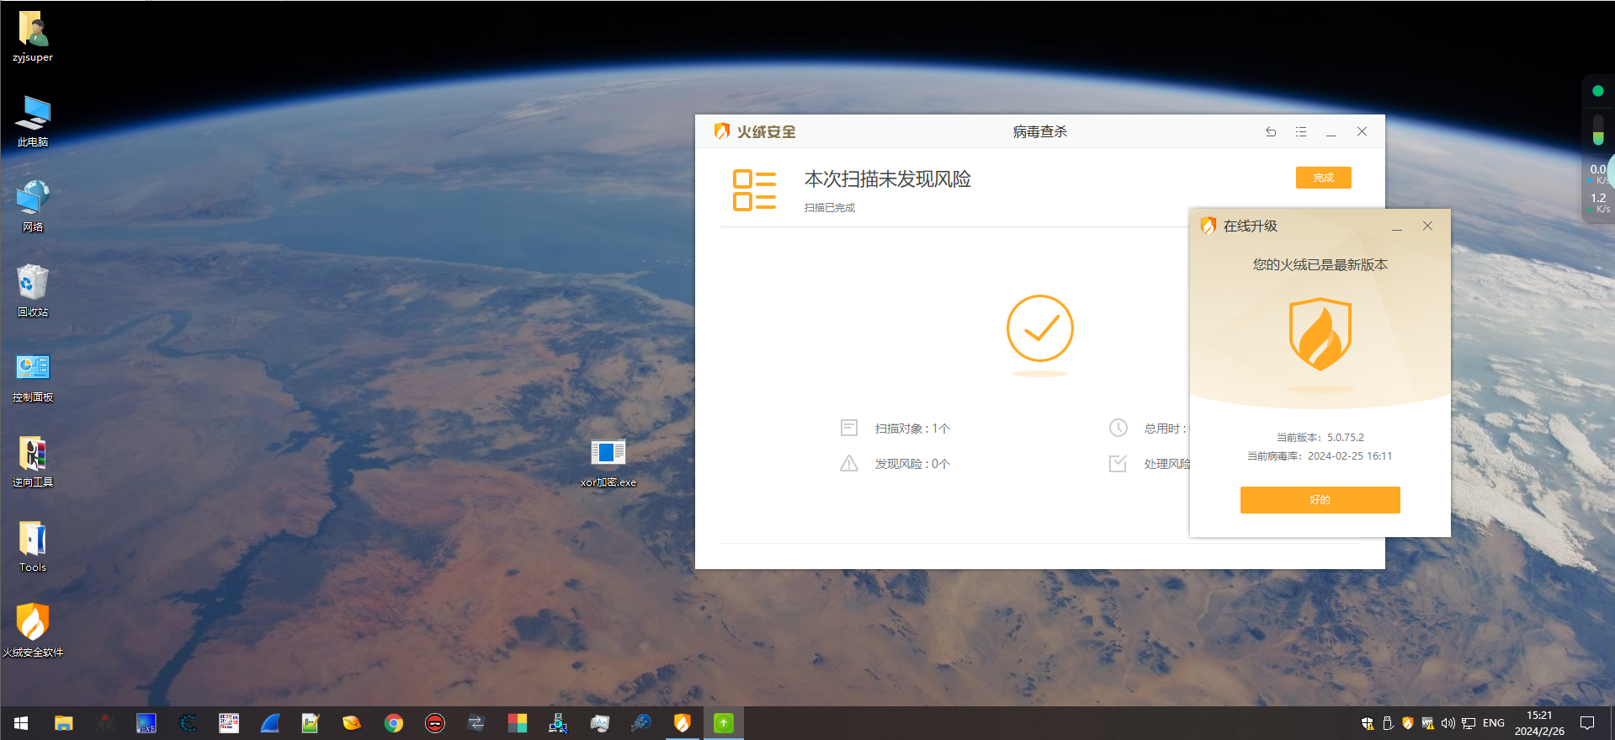Click the 完成 button in virus scan window
Screen dimensions: 1615x740
coord(1323,178)
